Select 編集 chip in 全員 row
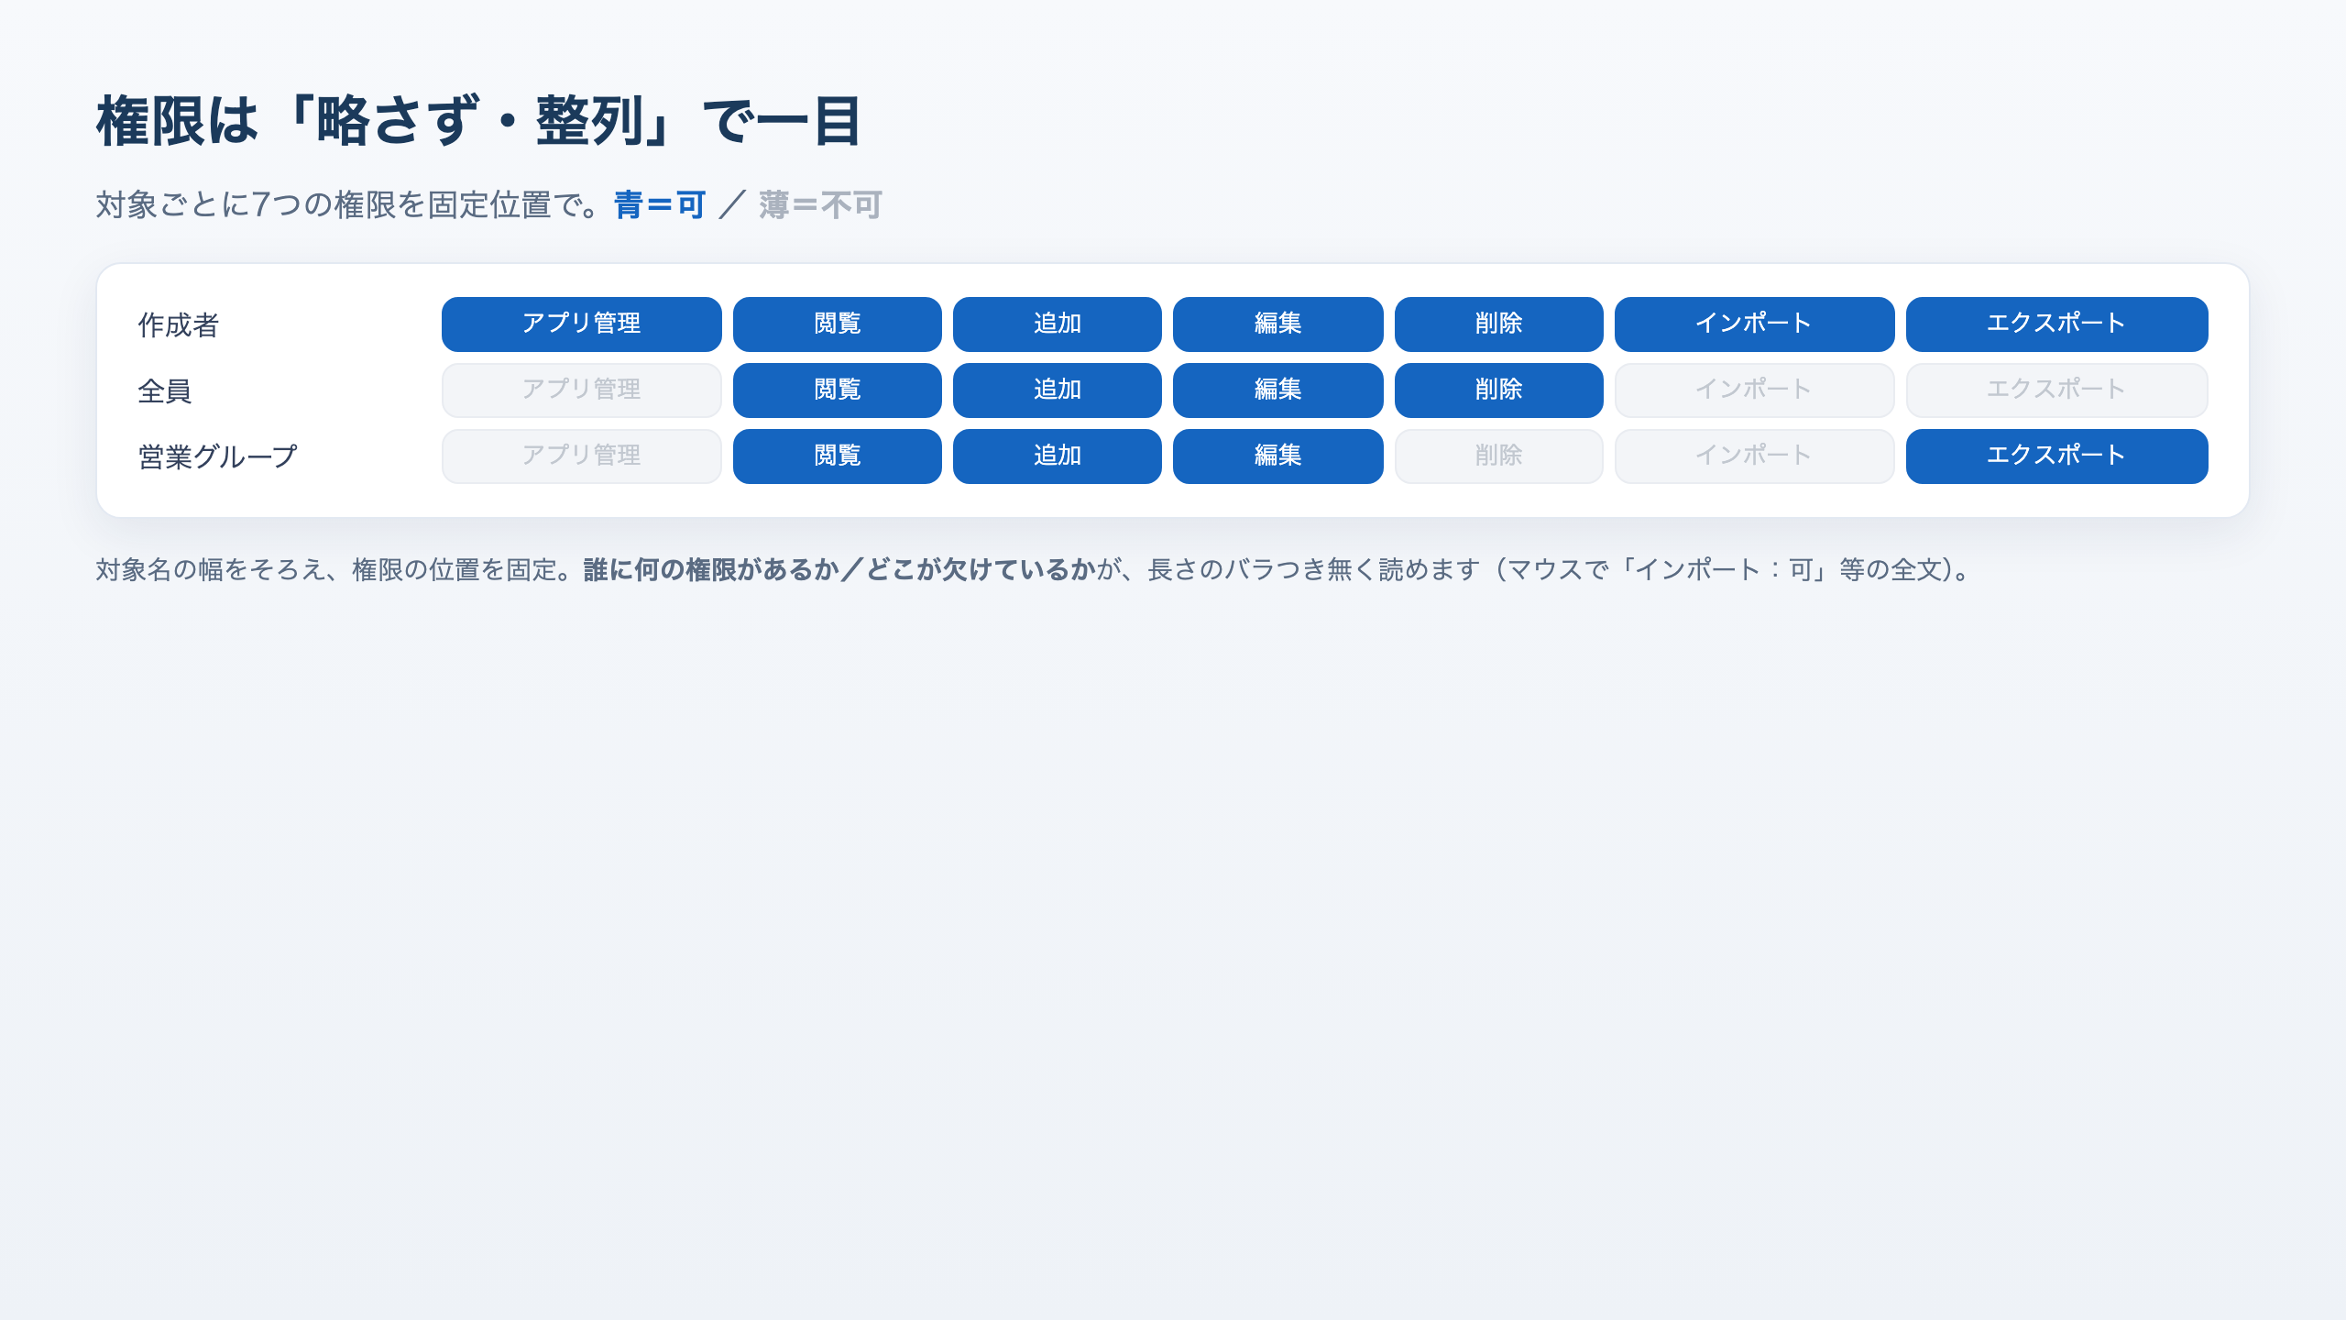Image resolution: width=2346 pixels, height=1320 pixels. click(x=1277, y=390)
